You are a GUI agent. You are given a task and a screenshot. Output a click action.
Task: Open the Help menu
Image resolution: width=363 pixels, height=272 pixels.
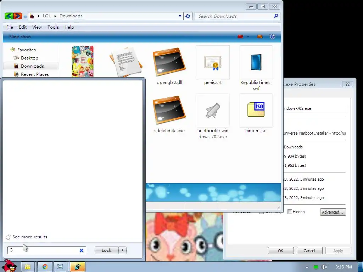tap(69, 27)
